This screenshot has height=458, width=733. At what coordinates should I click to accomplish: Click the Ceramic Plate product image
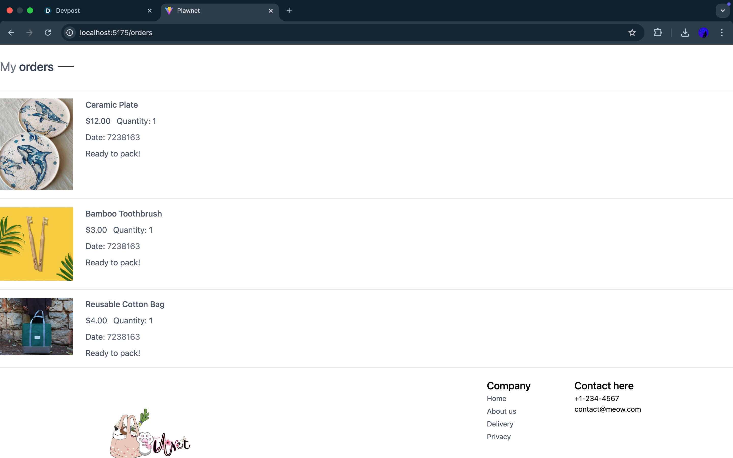(37, 144)
